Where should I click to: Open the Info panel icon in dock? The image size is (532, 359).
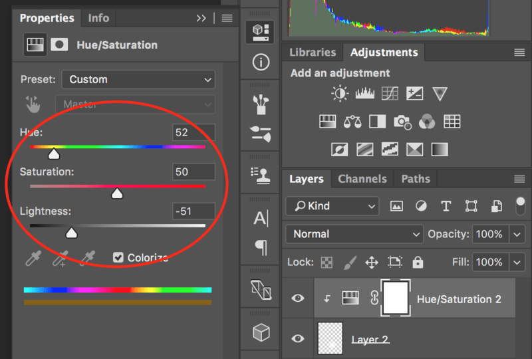pyautogui.click(x=261, y=62)
